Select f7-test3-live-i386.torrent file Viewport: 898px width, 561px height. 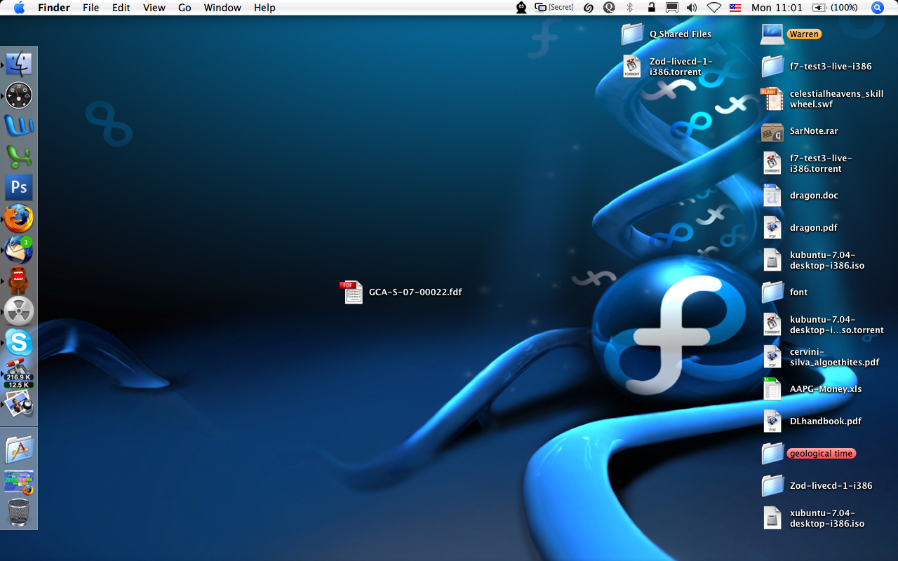click(807, 163)
